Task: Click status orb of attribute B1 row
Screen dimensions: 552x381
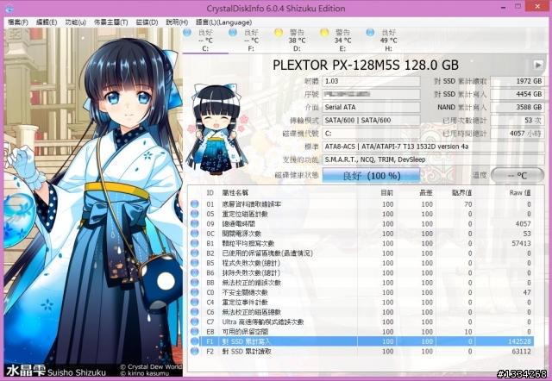Action: click(x=194, y=243)
